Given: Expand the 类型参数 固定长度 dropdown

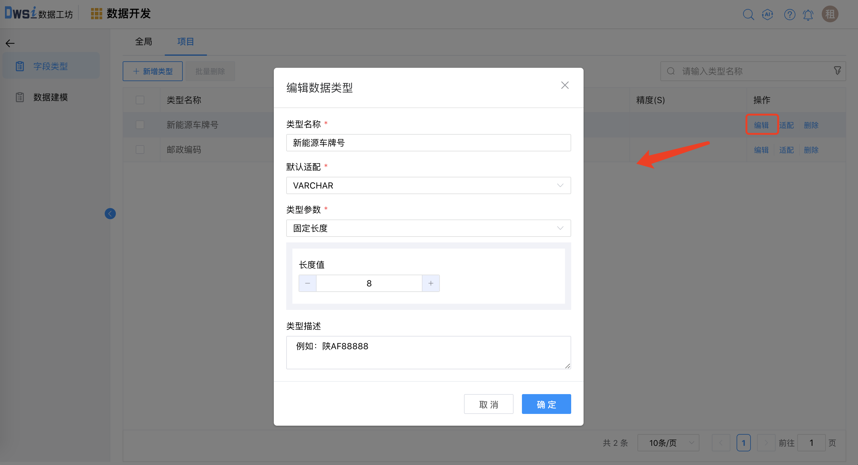Looking at the screenshot, I should point(428,228).
